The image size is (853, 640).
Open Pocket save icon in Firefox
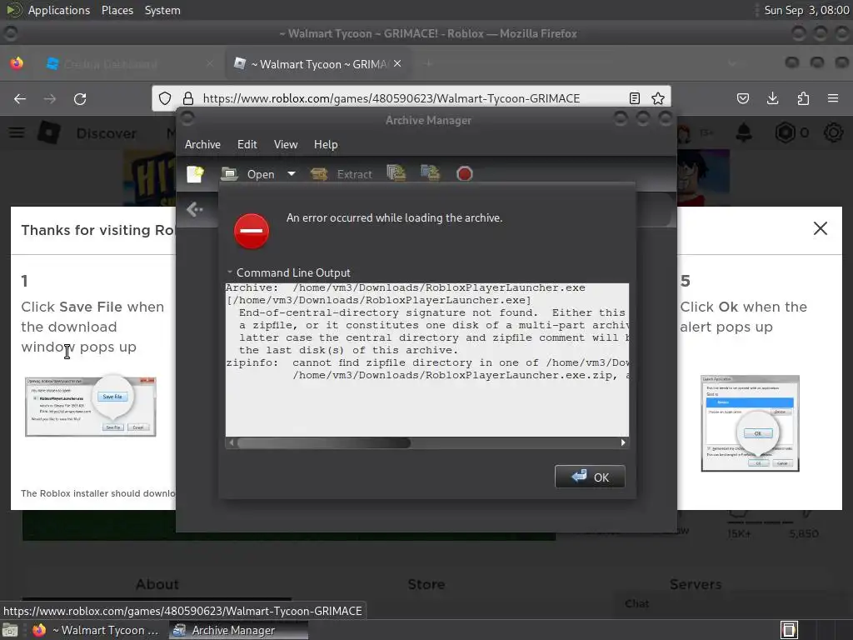[x=742, y=98]
